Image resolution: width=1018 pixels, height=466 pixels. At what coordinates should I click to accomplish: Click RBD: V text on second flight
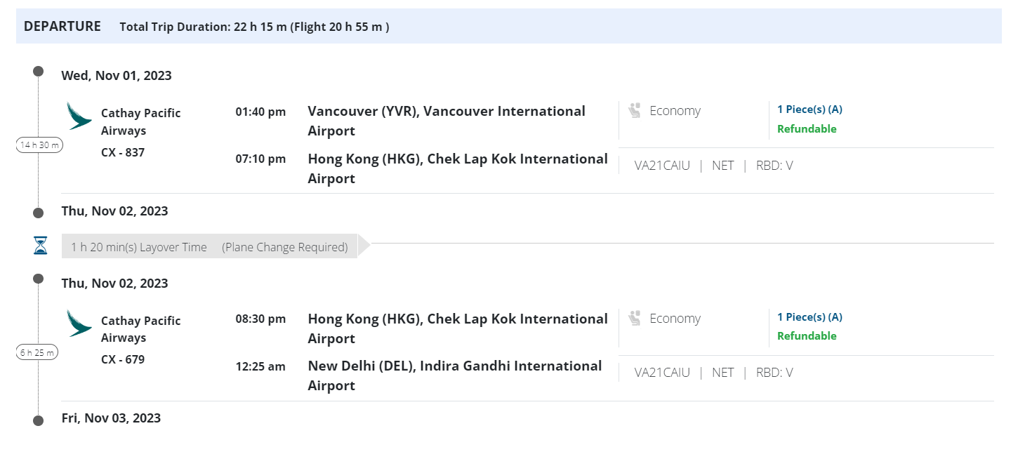[774, 373]
